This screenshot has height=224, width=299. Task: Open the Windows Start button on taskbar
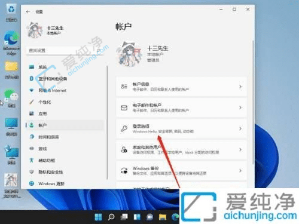[x=98, y=217]
